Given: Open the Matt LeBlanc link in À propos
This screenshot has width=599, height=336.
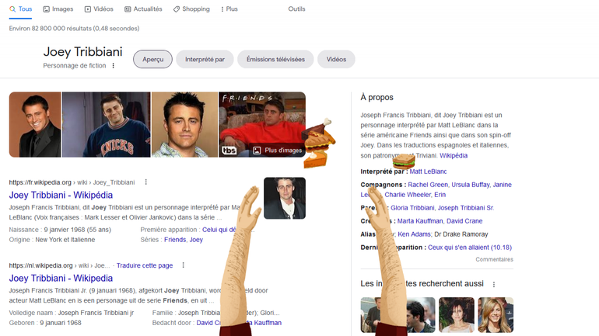Looking at the screenshot, I should 429,171.
